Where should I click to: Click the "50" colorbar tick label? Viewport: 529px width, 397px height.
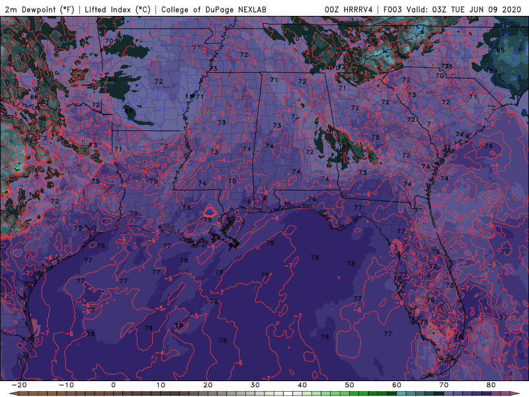pos(350,385)
